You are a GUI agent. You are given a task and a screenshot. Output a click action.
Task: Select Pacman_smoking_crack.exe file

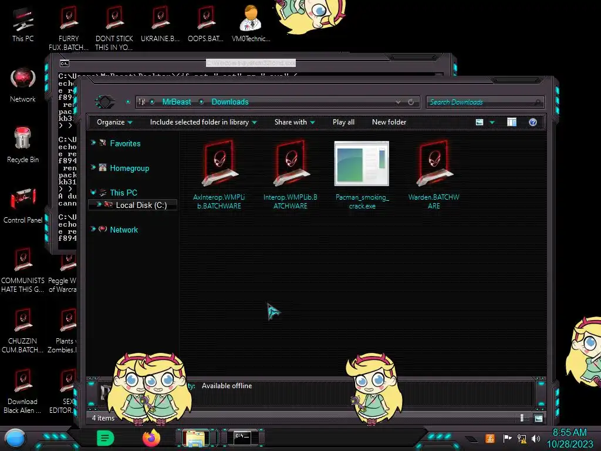(362, 175)
